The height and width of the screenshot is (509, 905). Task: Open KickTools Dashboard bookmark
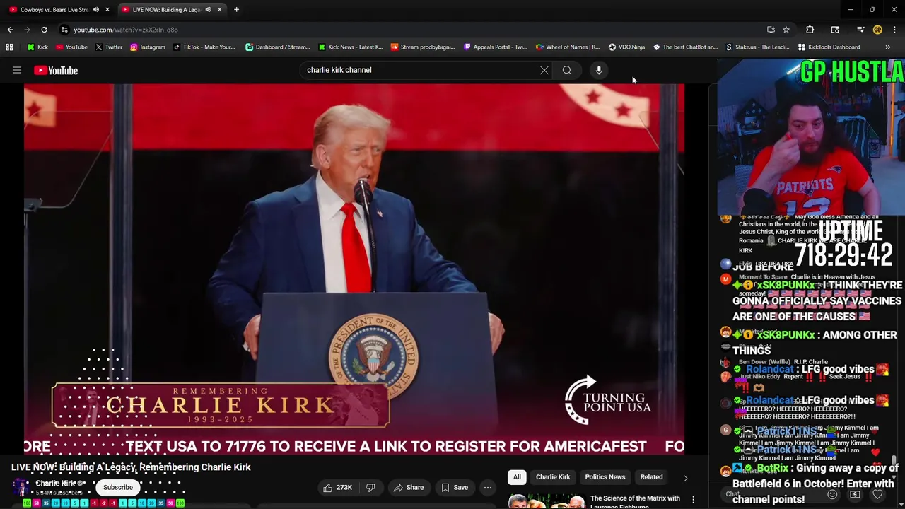829,47
